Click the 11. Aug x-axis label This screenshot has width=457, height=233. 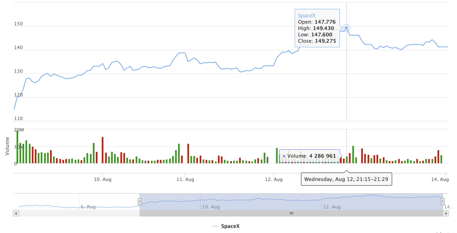[185, 179]
